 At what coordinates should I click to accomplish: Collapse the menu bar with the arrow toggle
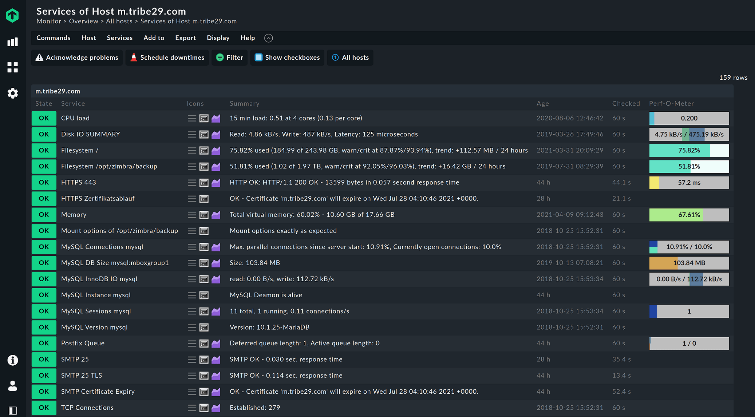268,38
